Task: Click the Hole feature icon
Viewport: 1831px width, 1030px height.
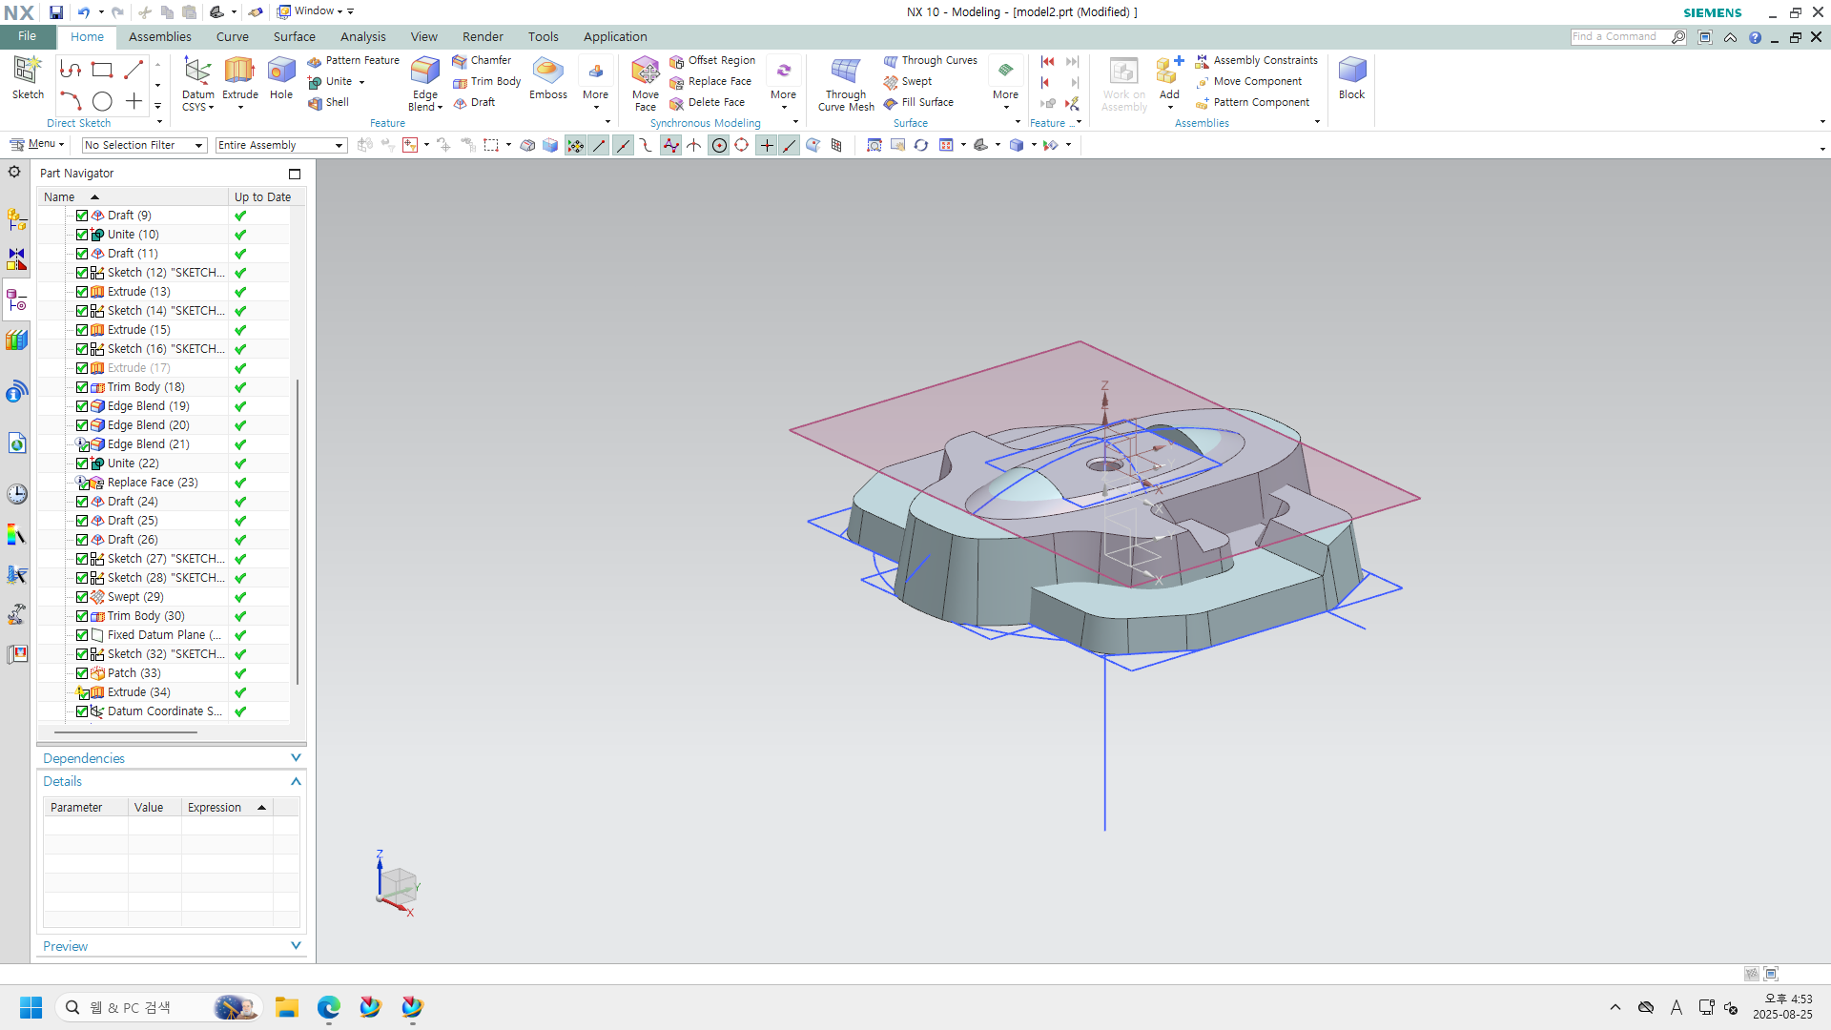Action: point(281,72)
